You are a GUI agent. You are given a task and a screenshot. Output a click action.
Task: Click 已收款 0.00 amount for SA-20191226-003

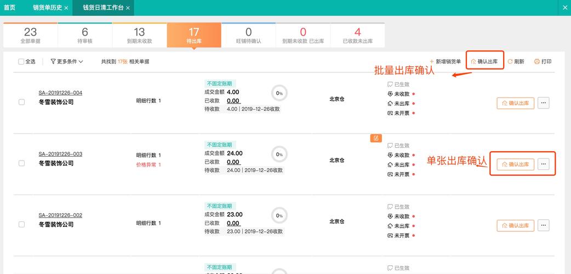[233, 162]
